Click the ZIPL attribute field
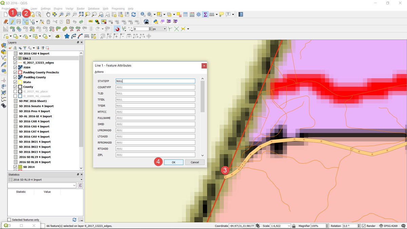Screen dimensions: 407x229 tap(155, 155)
